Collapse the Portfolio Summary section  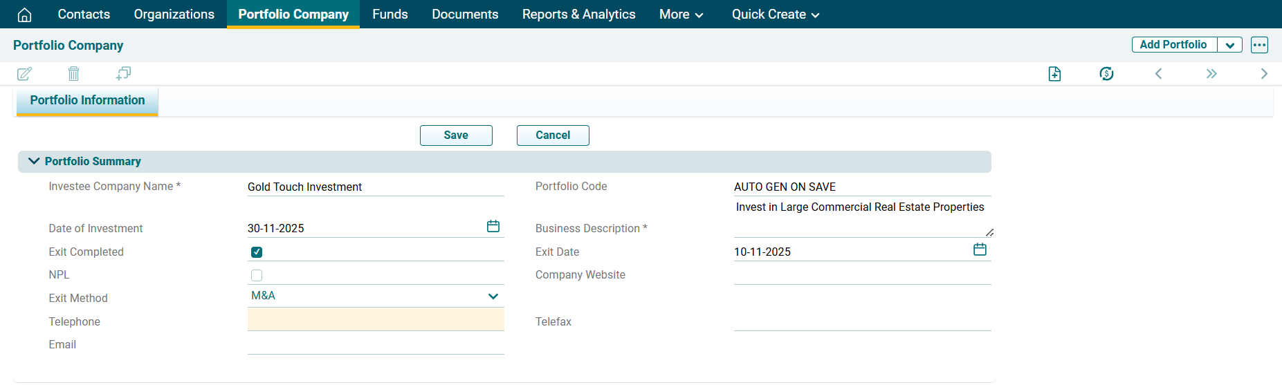33,161
